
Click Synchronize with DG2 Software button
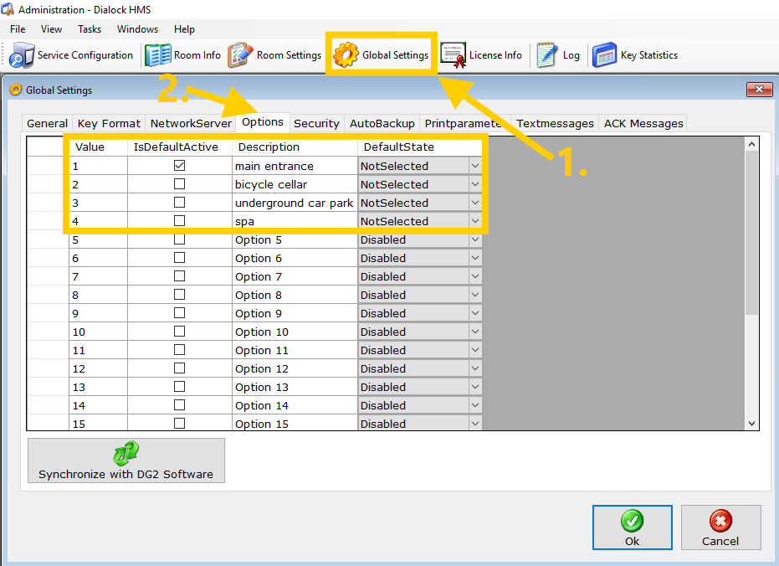(126, 461)
